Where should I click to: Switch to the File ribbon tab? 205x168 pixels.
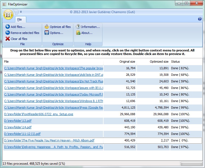19,19
